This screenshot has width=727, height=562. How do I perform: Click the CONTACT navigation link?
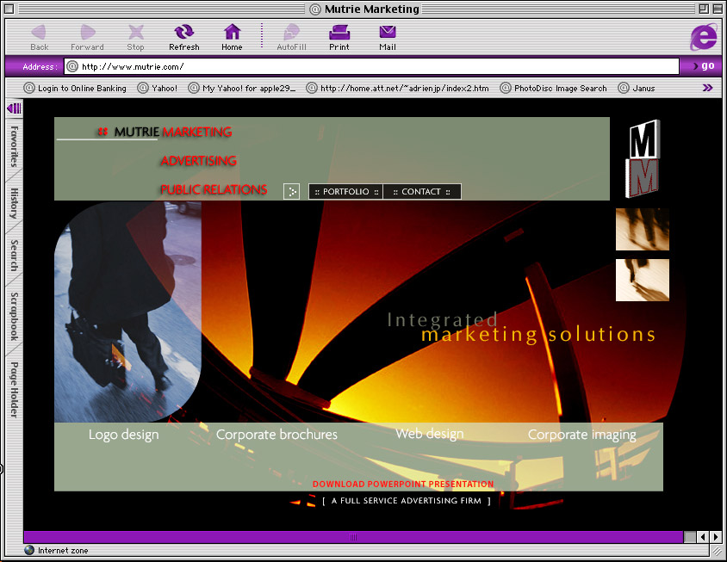421,192
